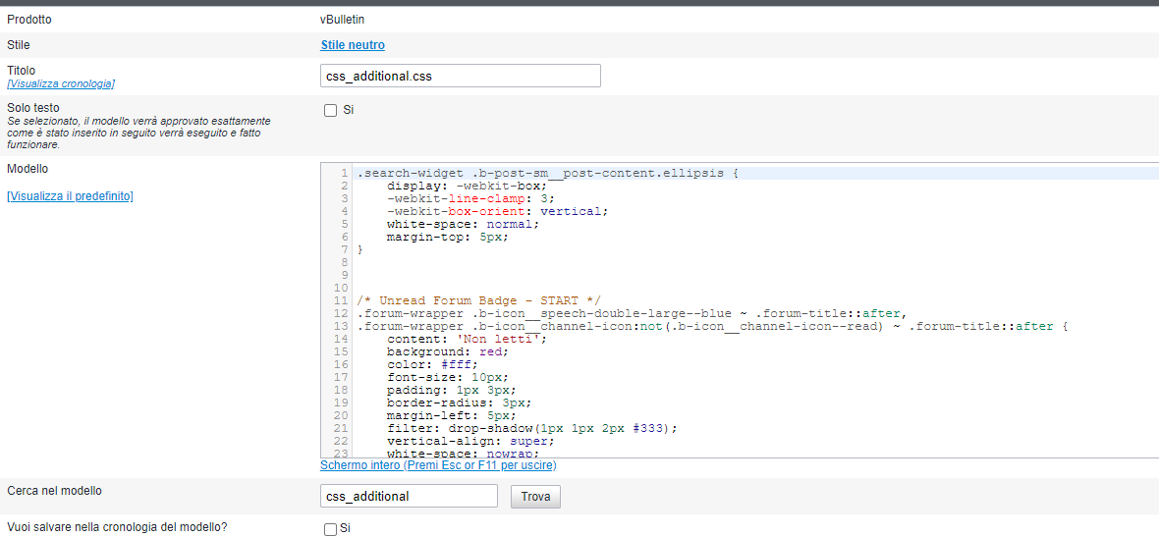Image resolution: width=1159 pixels, height=537 pixels.
Task: Click code line "content: 'Non letti';"
Action: point(467,339)
